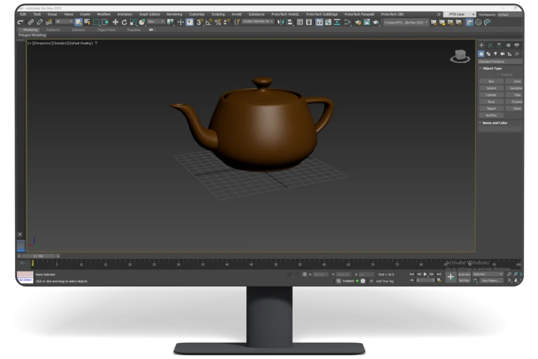The height and width of the screenshot is (359, 538).
Task: Toggle the Ribbon display icon
Action: click(x=319, y=22)
